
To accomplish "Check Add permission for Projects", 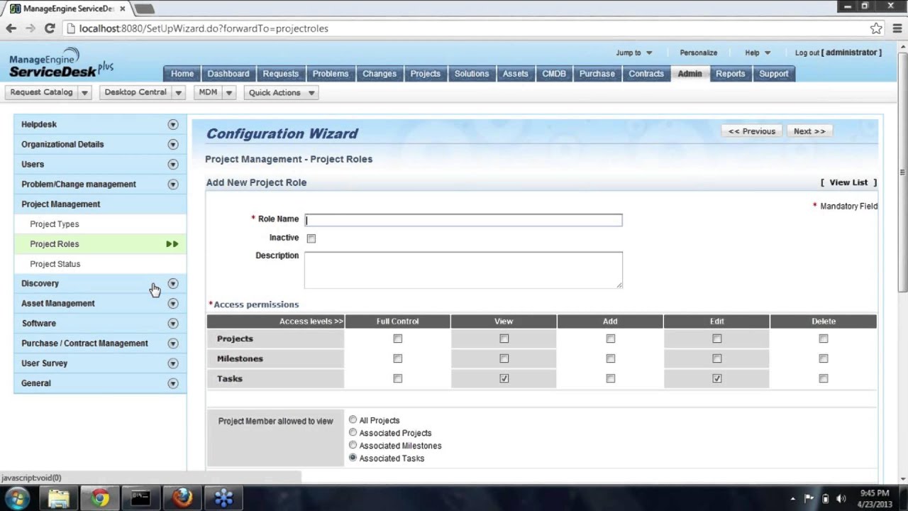I will [x=611, y=339].
